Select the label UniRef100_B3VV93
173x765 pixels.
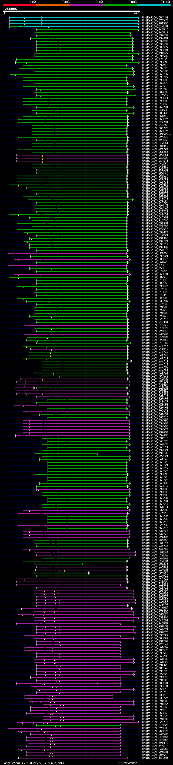(x=155, y=421)
